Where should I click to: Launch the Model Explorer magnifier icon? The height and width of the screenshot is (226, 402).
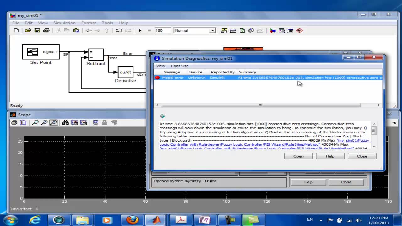click(x=281, y=30)
